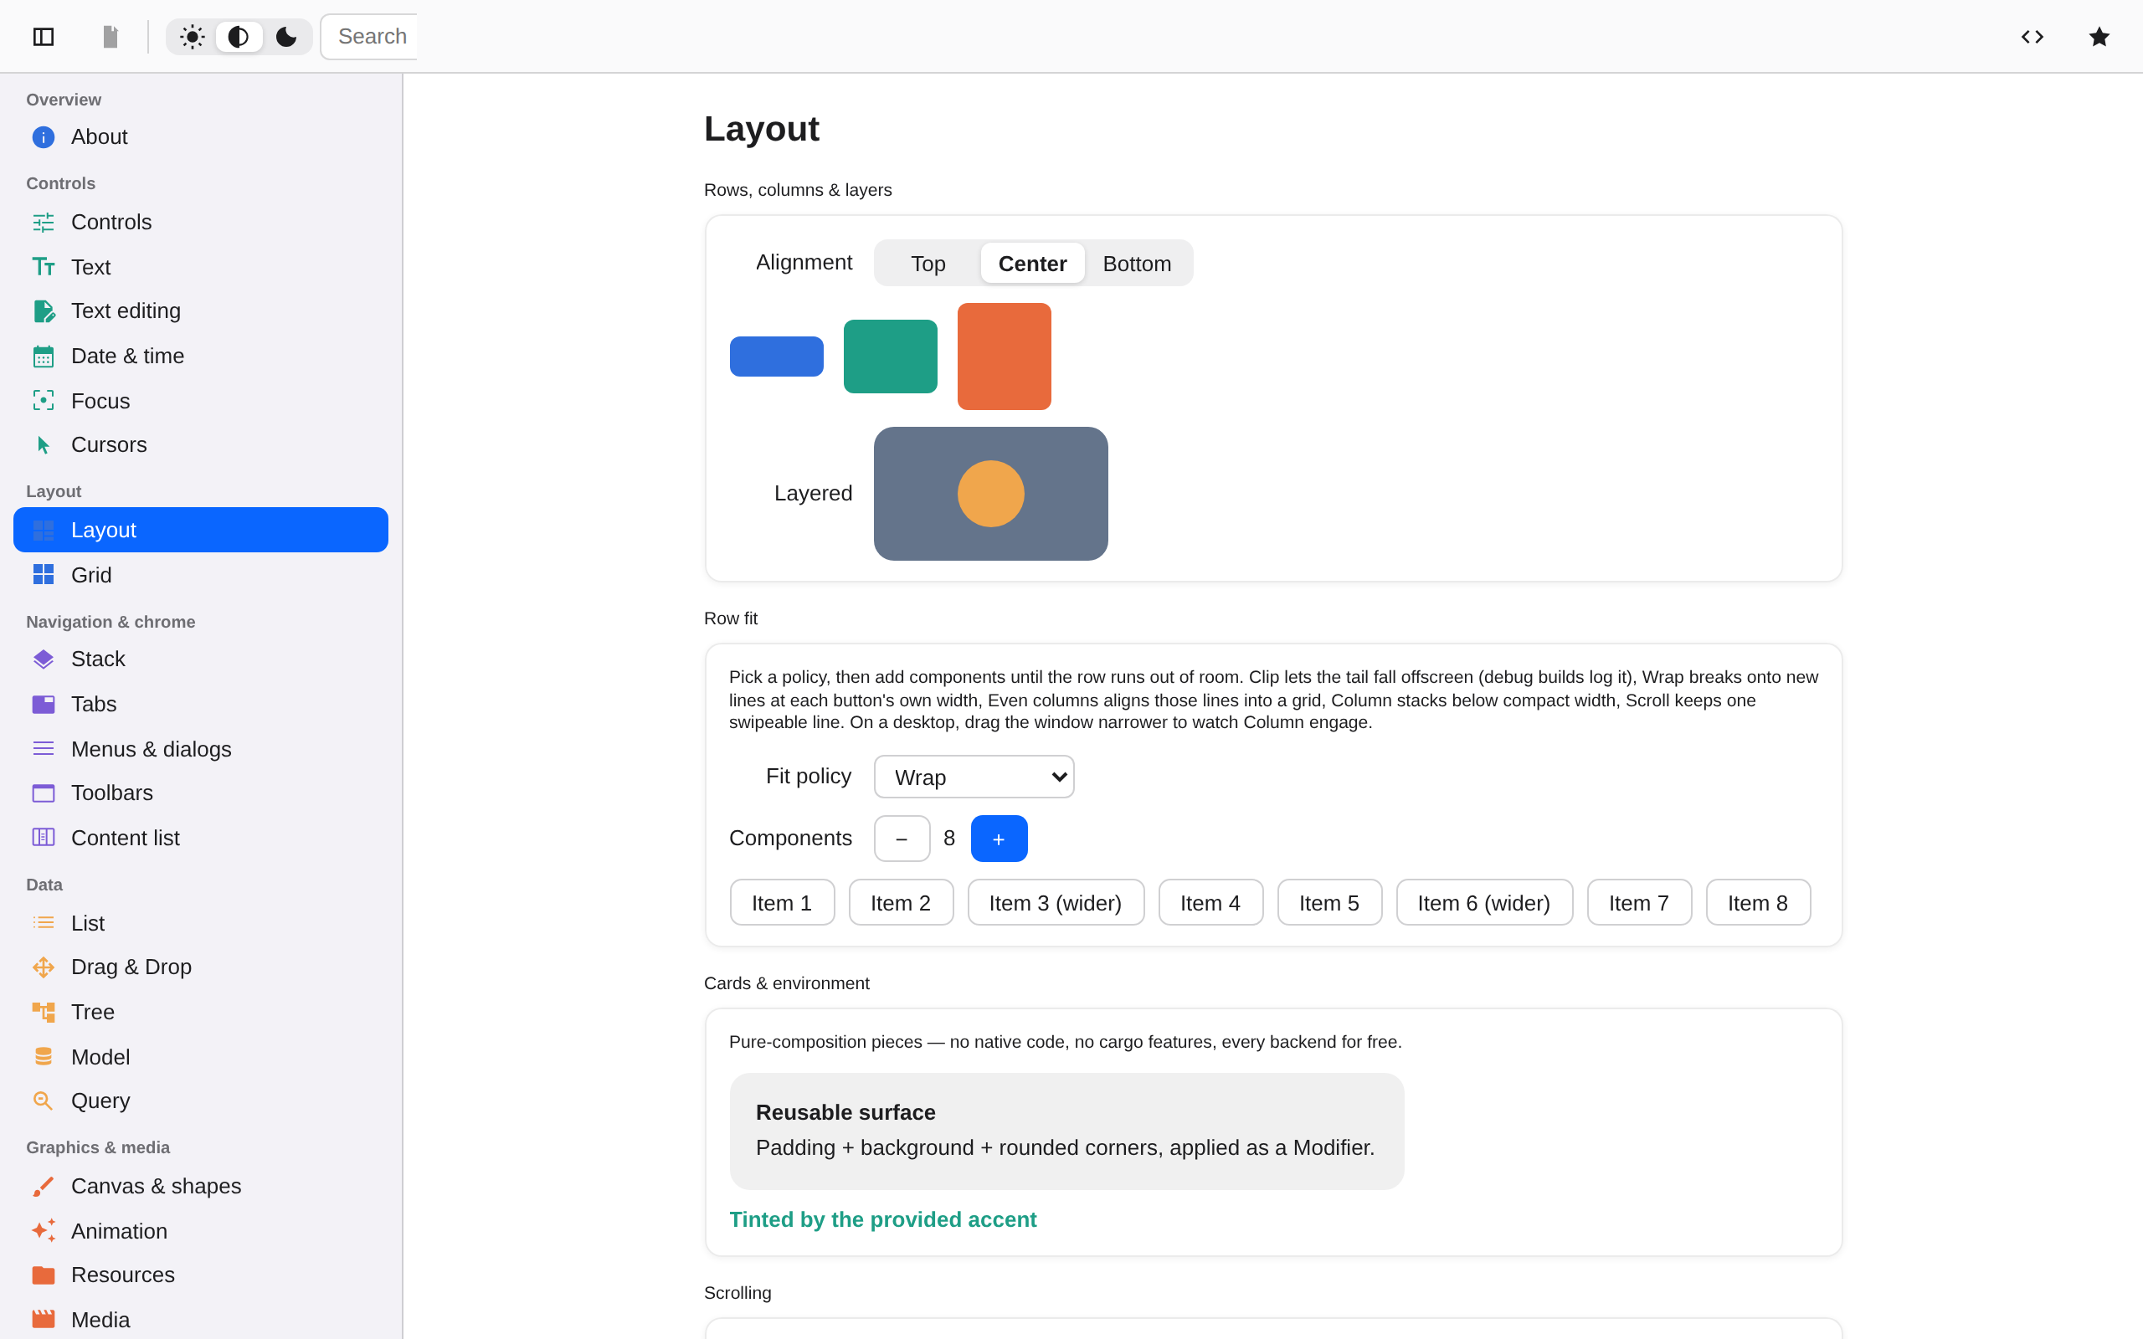The height and width of the screenshot is (1339, 2143).
Task: Open Content list icon
Action: tap(44, 837)
